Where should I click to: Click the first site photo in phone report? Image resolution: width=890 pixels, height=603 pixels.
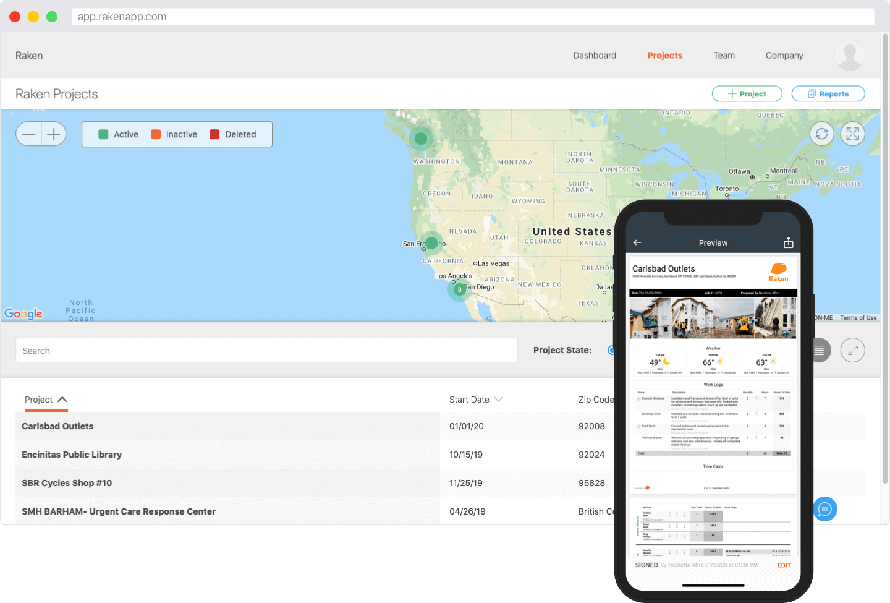click(x=650, y=318)
